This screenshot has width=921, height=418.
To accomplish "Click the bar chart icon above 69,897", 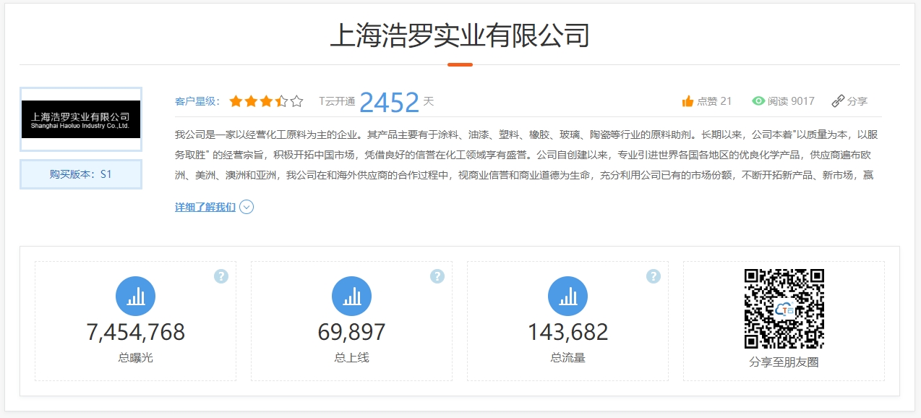I will (351, 296).
